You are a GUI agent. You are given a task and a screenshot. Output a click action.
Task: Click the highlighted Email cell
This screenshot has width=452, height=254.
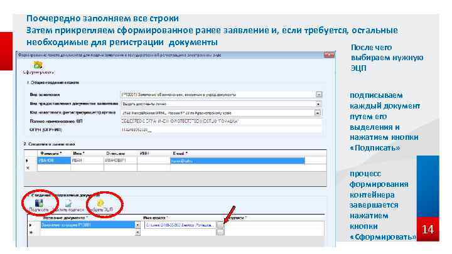[x=237, y=161]
